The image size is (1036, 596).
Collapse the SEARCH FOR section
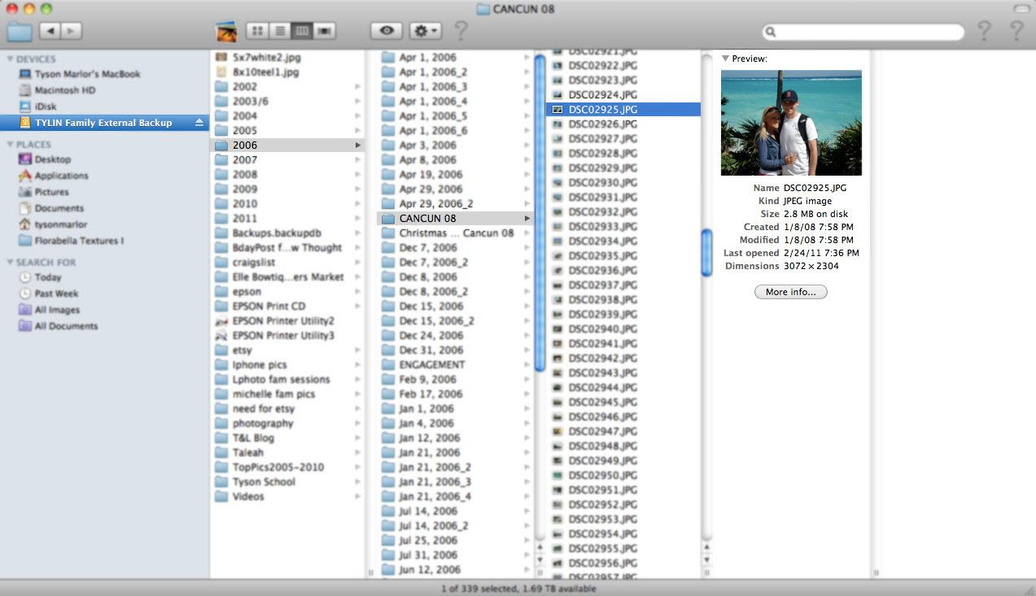pyautogui.click(x=10, y=262)
